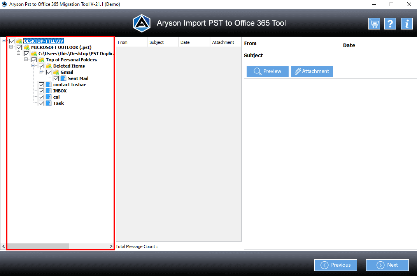The height and width of the screenshot is (276, 417).
Task: Click Deleted Items folder icon
Action: coord(49,66)
